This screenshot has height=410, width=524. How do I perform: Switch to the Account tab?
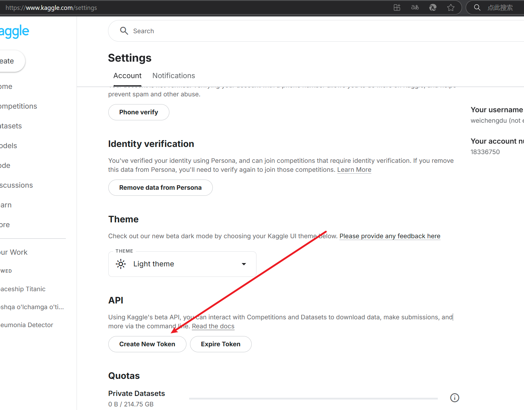click(127, 76)
